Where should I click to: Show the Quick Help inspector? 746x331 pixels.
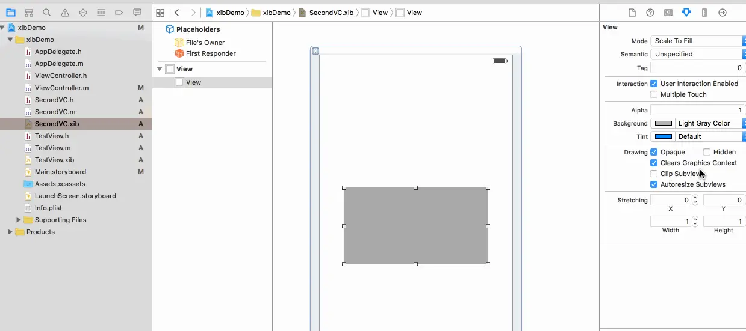click(650, 13)
